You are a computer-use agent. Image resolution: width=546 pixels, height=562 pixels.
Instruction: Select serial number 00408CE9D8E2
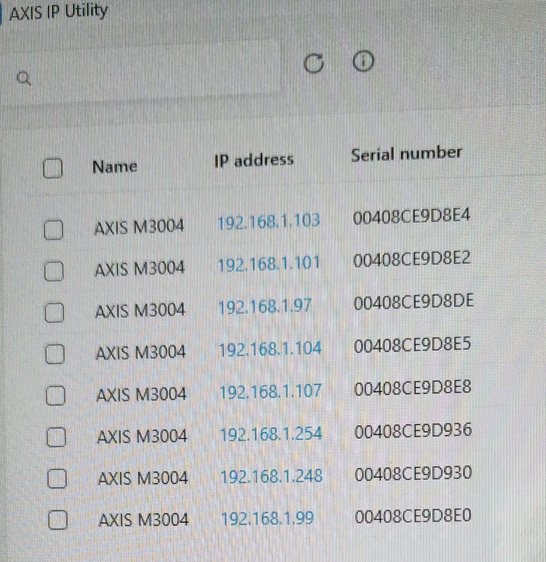[412, 259]
